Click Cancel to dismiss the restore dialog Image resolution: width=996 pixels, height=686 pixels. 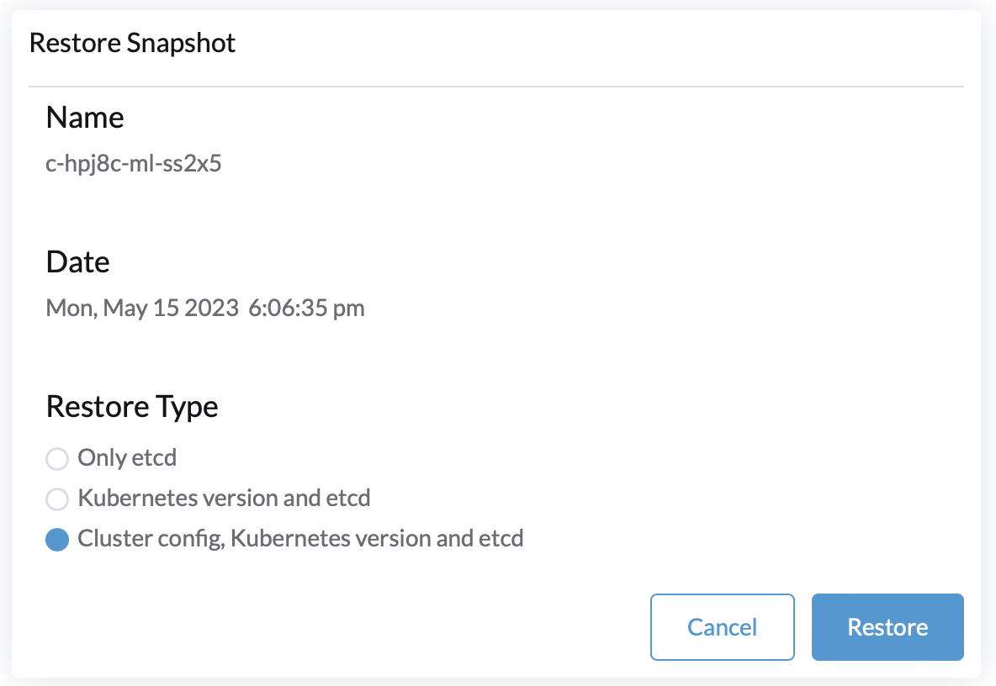(722, 626)
